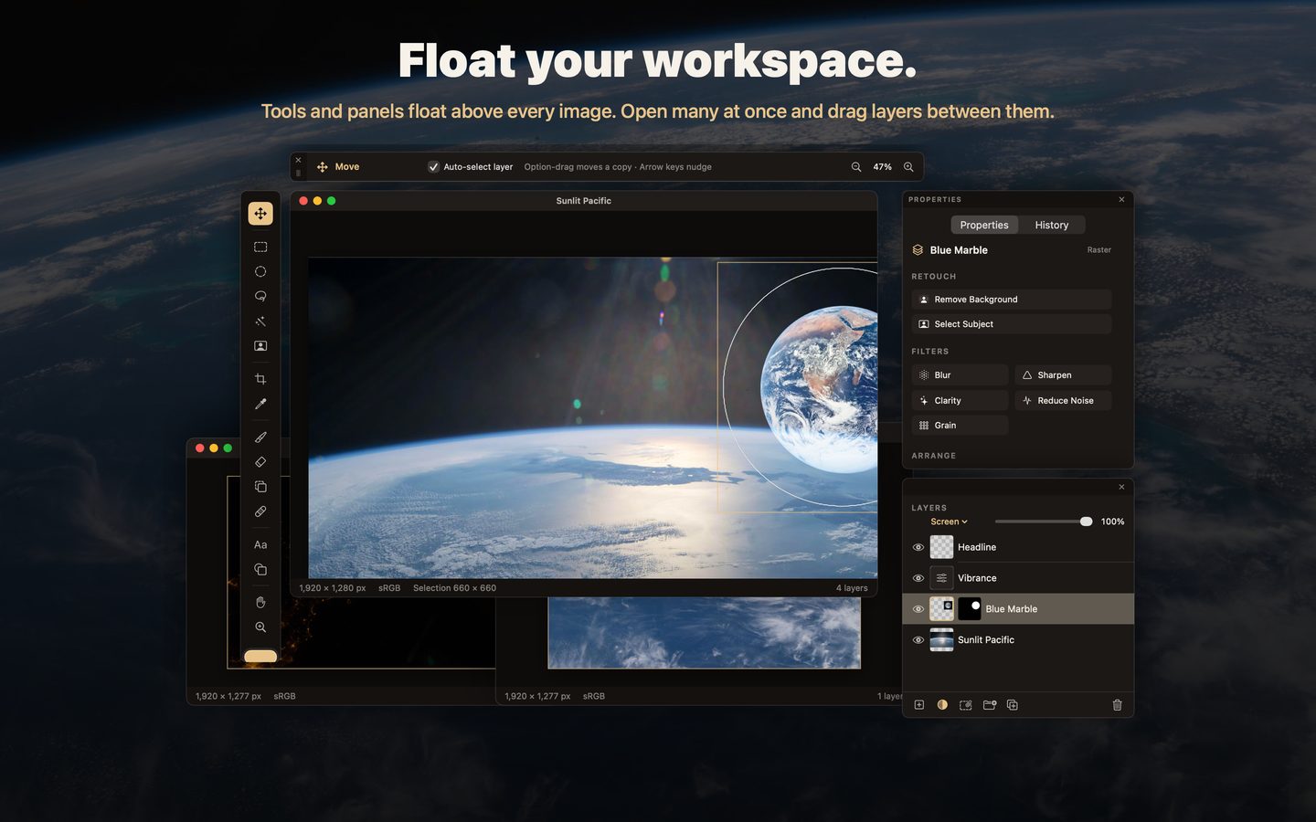This screenshot has width=1316, height=822.
Task: Click the 47% zoom level value
Action: tap(882, 167)
